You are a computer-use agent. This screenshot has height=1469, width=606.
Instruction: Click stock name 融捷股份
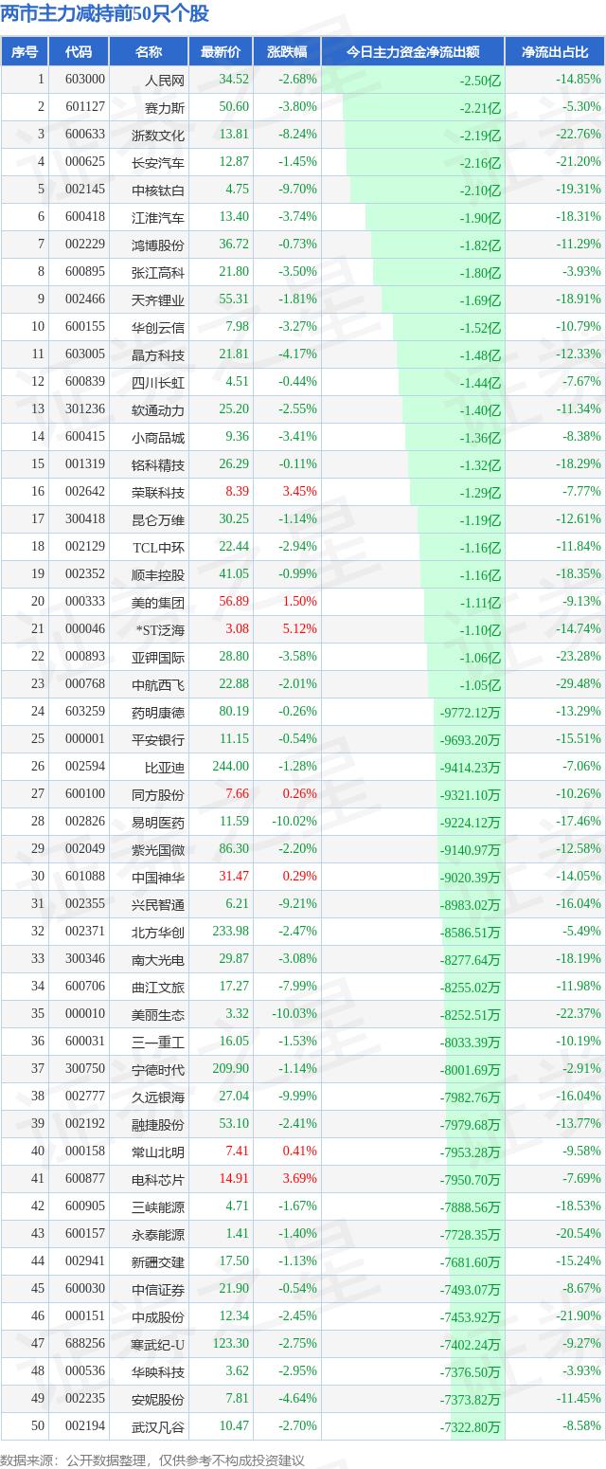pos(158,1124)
